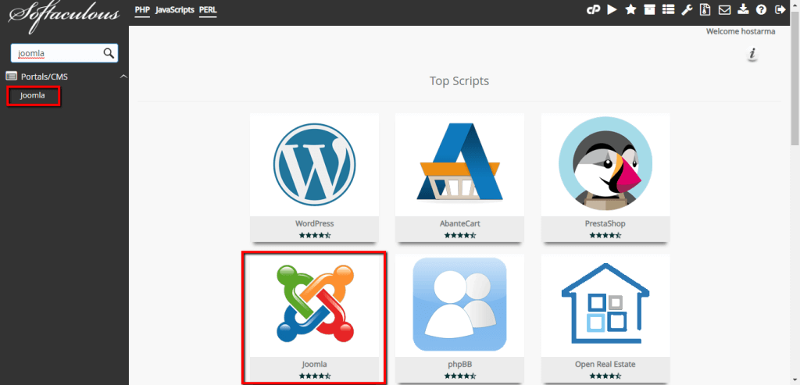Click the Softaculous logo
This screenshot has width=800, height=385.
coord(64,18)
